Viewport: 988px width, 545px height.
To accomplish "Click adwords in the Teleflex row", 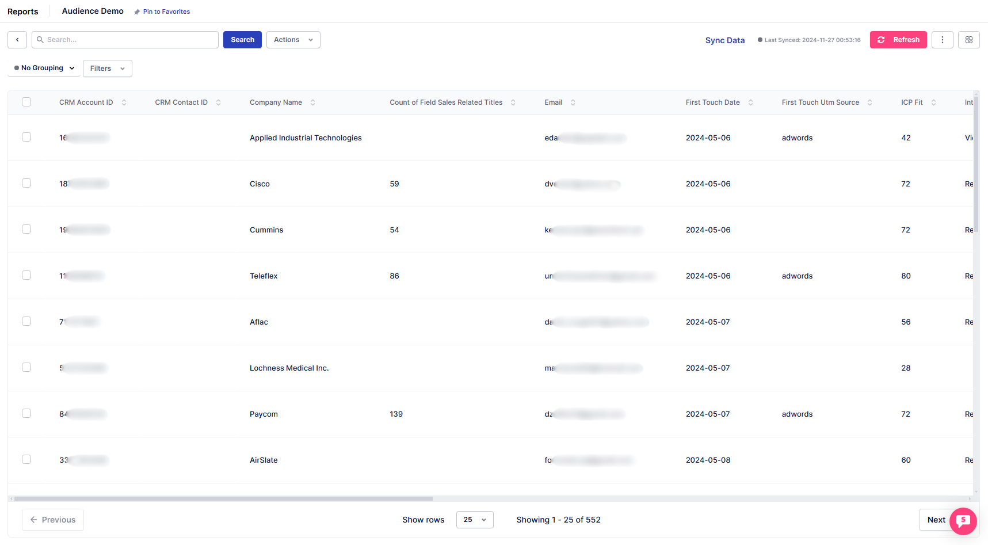I will [x=797, y=276].
